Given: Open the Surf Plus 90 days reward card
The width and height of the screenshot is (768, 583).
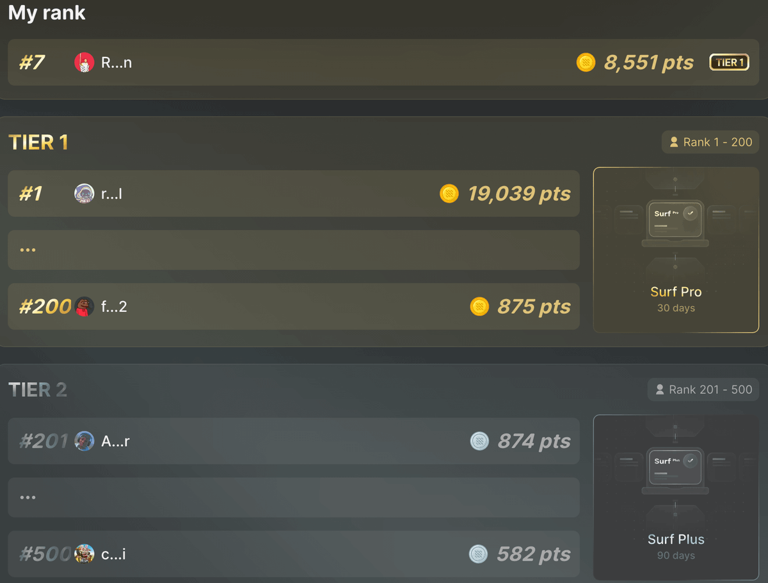Looking at the screenshot, I should tap(676, 497).
